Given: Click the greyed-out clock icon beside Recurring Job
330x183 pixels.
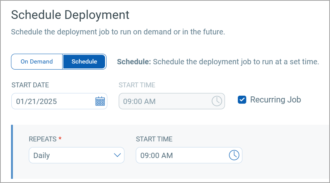Looking at the screenshot, I should 217,101.
